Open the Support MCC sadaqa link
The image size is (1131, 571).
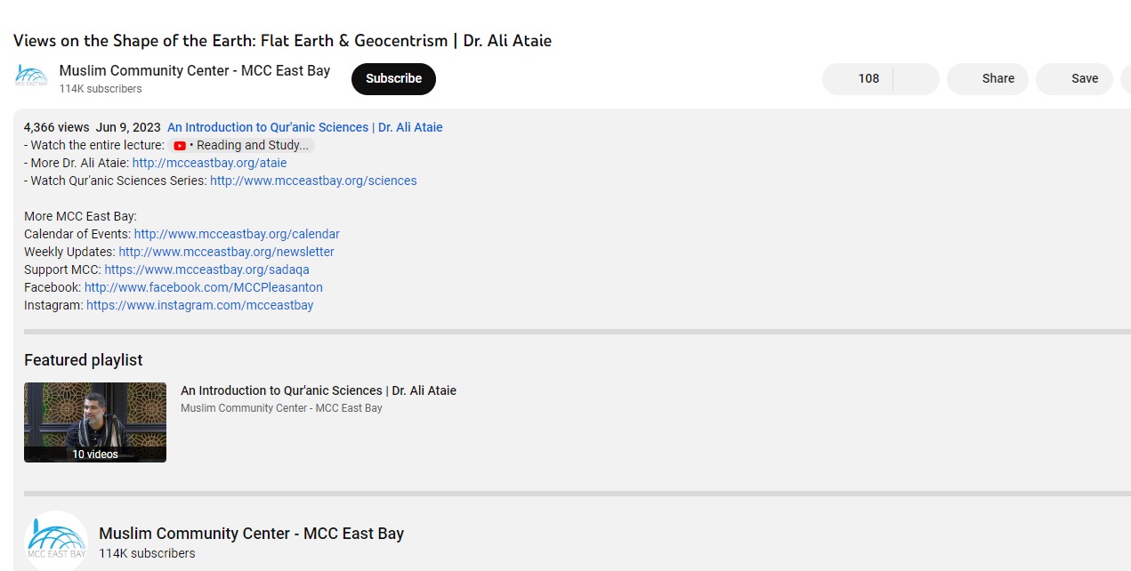[206, 269]
